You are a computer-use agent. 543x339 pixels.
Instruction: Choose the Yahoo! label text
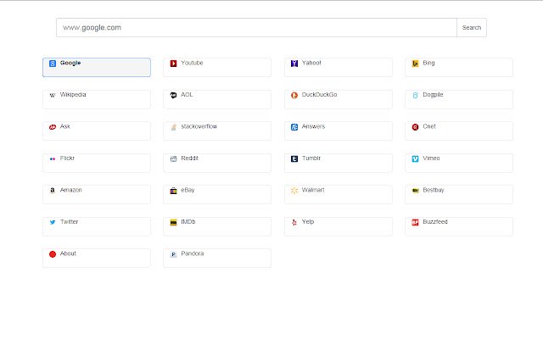[x=311, y=63]
